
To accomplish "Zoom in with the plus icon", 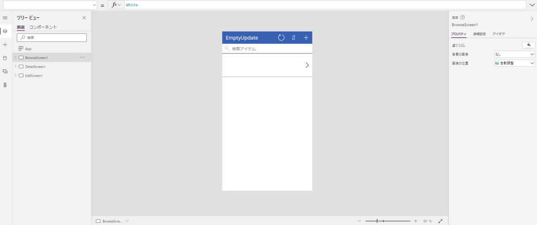I will click(415, 221).
